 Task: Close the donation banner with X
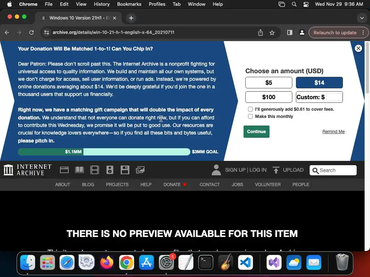click(358, 48)
